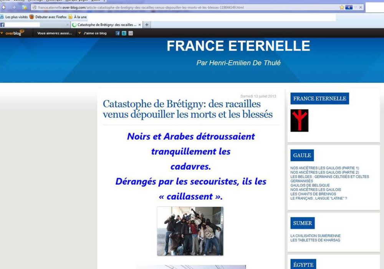Stop loading with the address bar X

coord(361,7)
